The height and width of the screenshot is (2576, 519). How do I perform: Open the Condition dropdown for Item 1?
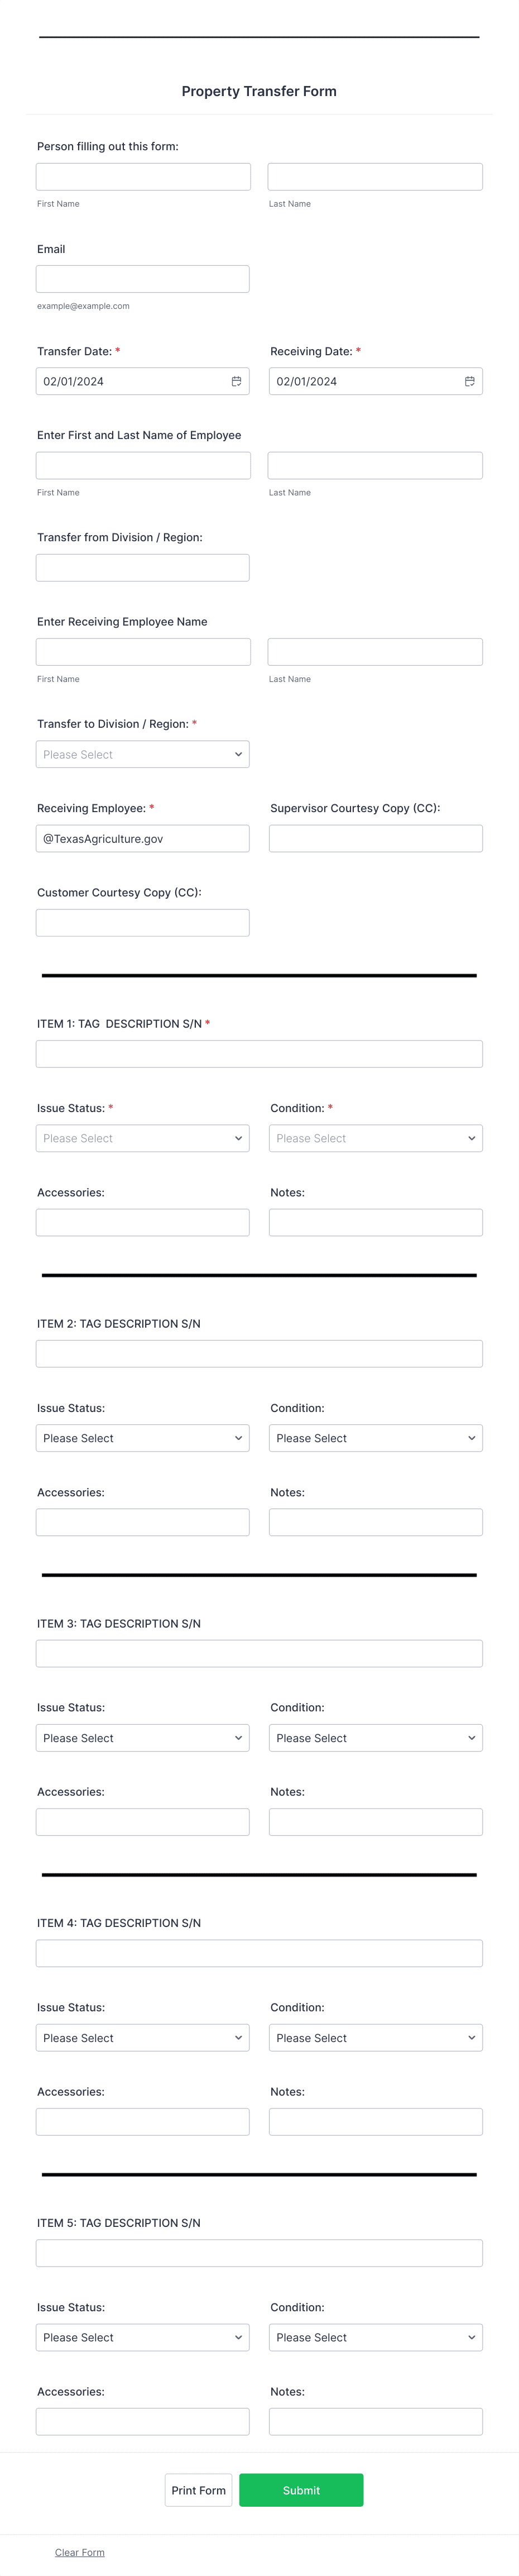click(x=375, y=1137)
